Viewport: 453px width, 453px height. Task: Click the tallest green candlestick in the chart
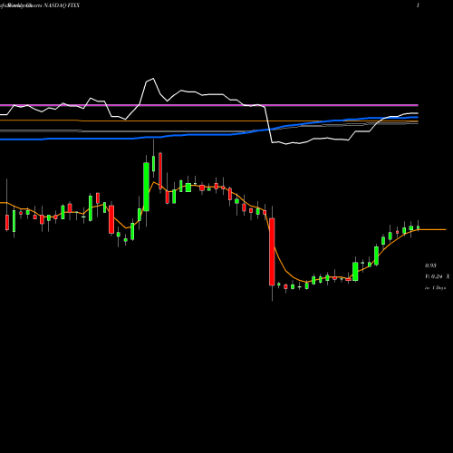pos(146,187)
